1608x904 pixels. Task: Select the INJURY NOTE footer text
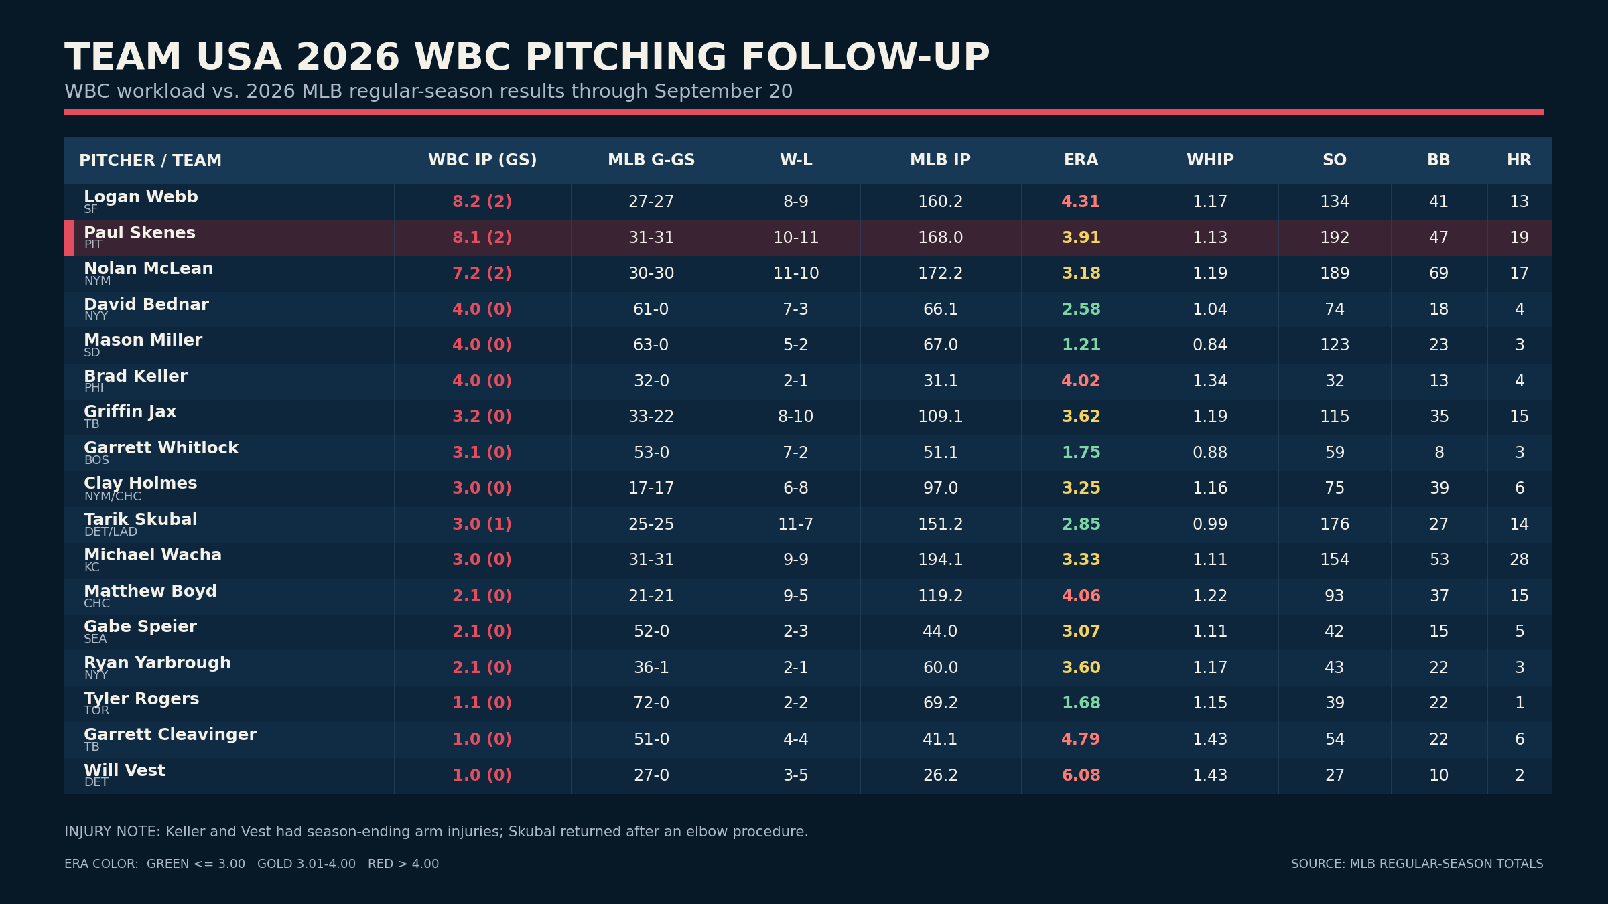[x=436, y=832]
